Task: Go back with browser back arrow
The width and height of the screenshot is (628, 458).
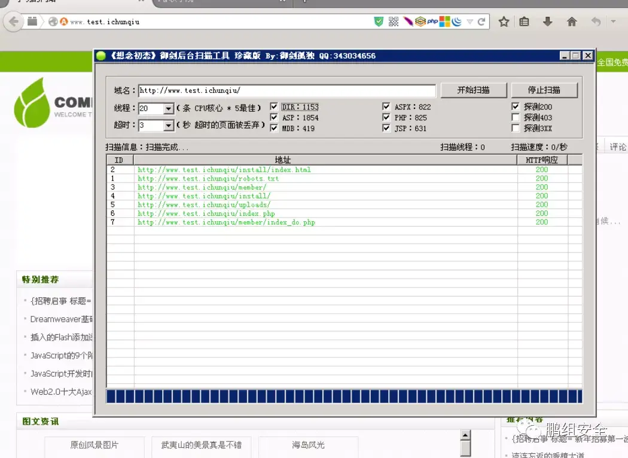Action: [x=14, y=22]
